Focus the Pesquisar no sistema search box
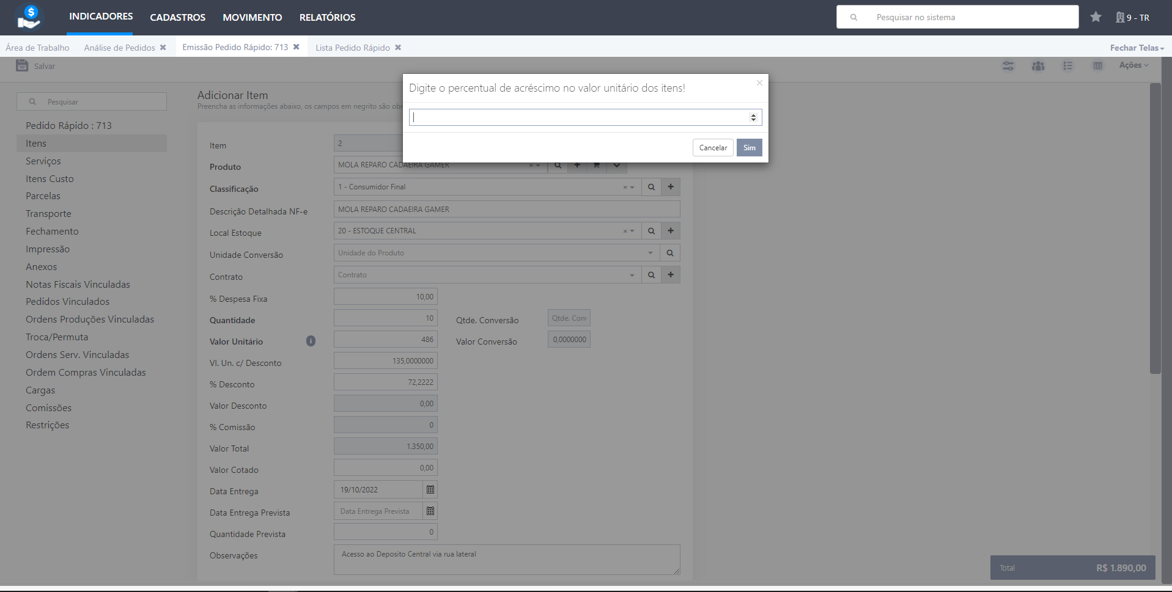1172x592 pixels. click(x=957, y=17)
